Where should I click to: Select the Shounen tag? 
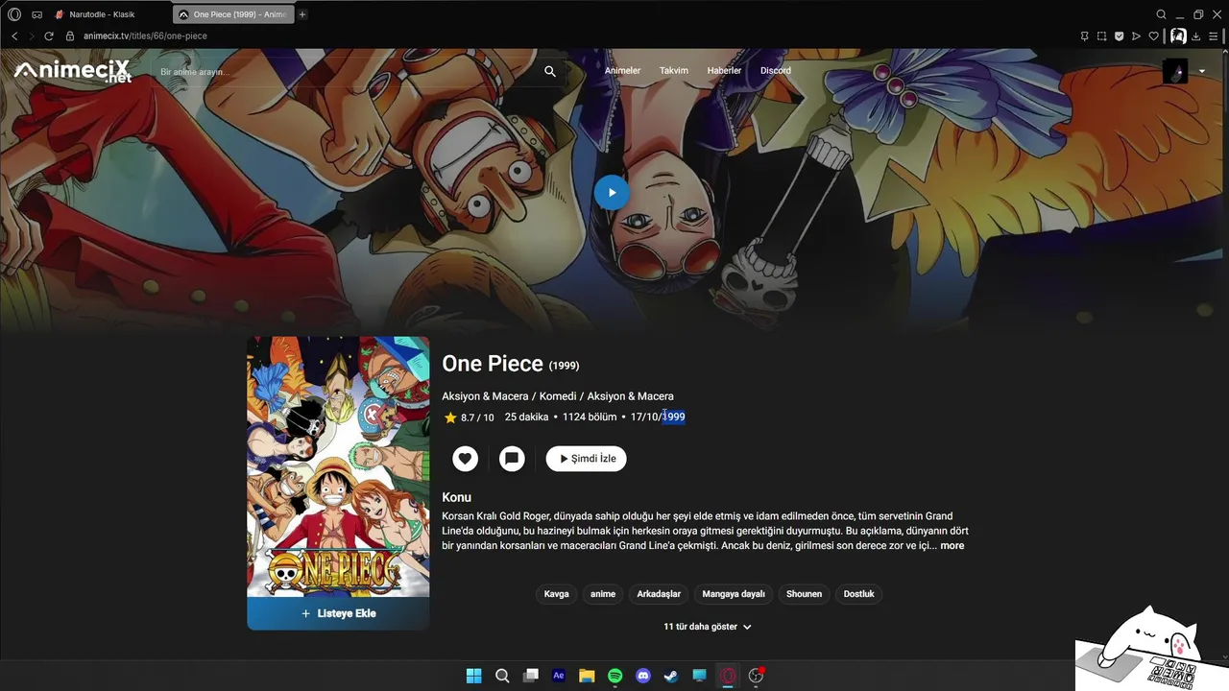[x=805, y=594]
